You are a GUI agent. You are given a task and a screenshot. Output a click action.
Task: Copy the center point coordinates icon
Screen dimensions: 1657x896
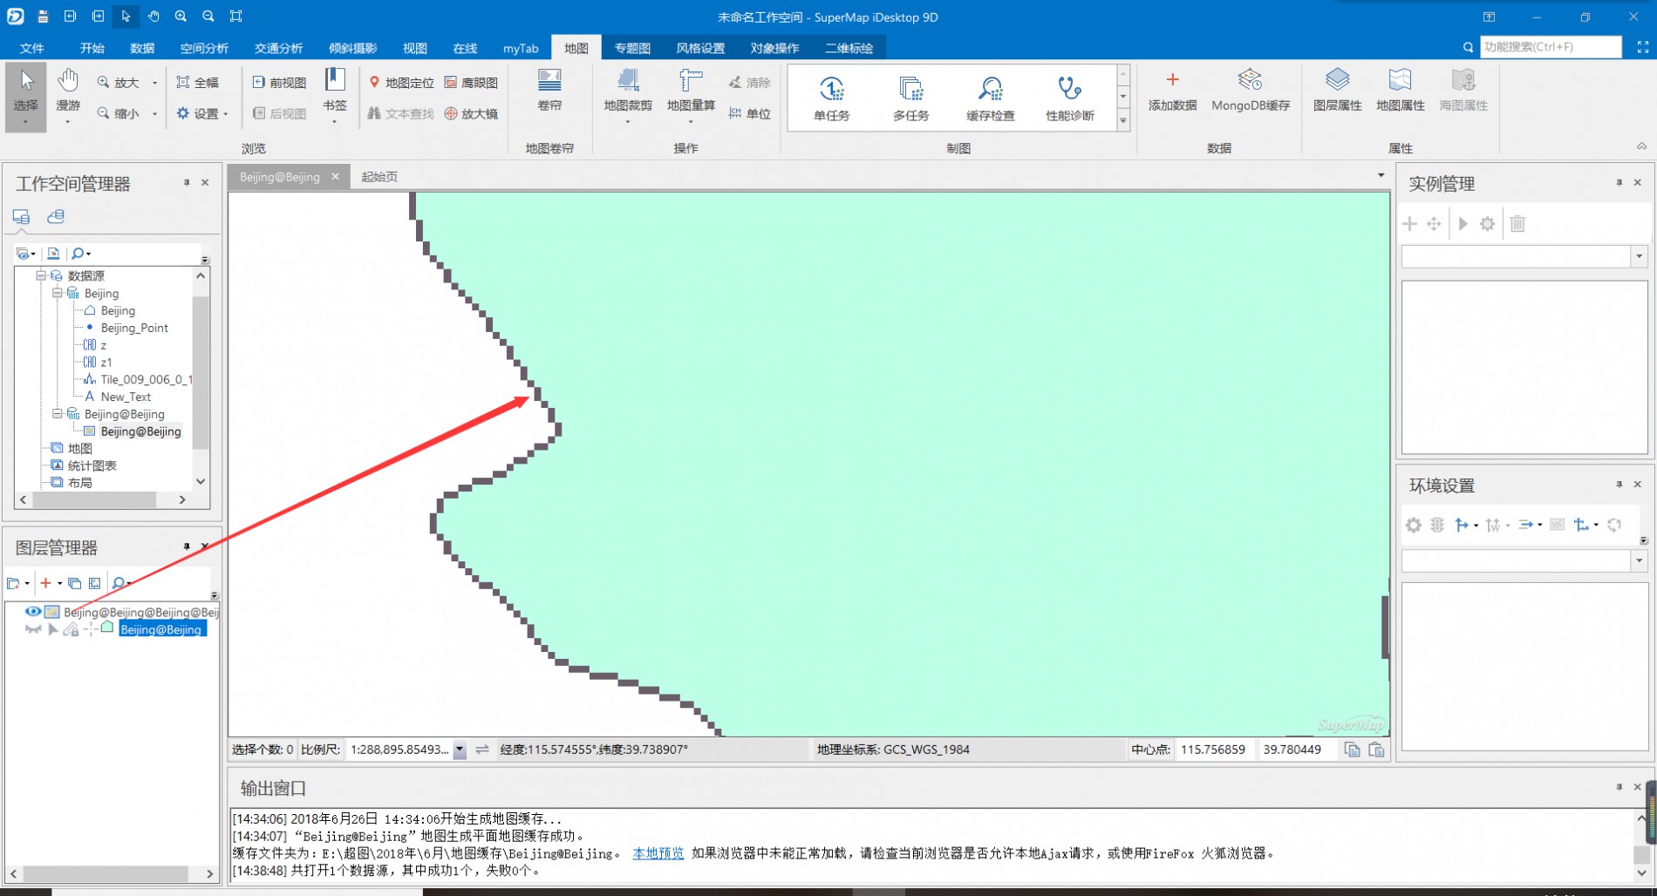click(1352, 750)
